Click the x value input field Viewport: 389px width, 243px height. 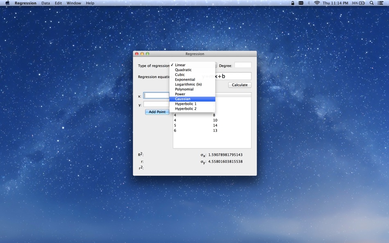coord(156,95)
